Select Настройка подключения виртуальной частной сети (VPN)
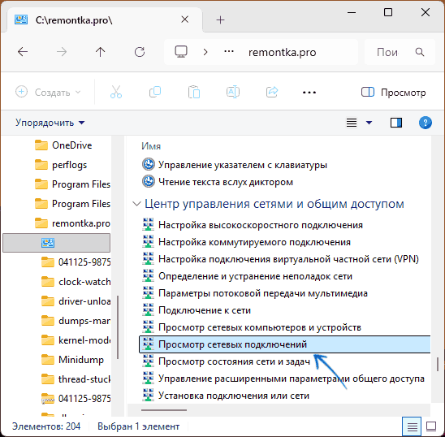 (x=280, y=259)
